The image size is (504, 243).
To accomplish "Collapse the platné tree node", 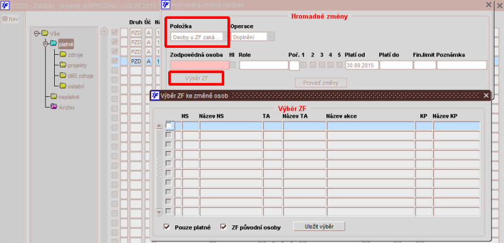I will (45, 43).
